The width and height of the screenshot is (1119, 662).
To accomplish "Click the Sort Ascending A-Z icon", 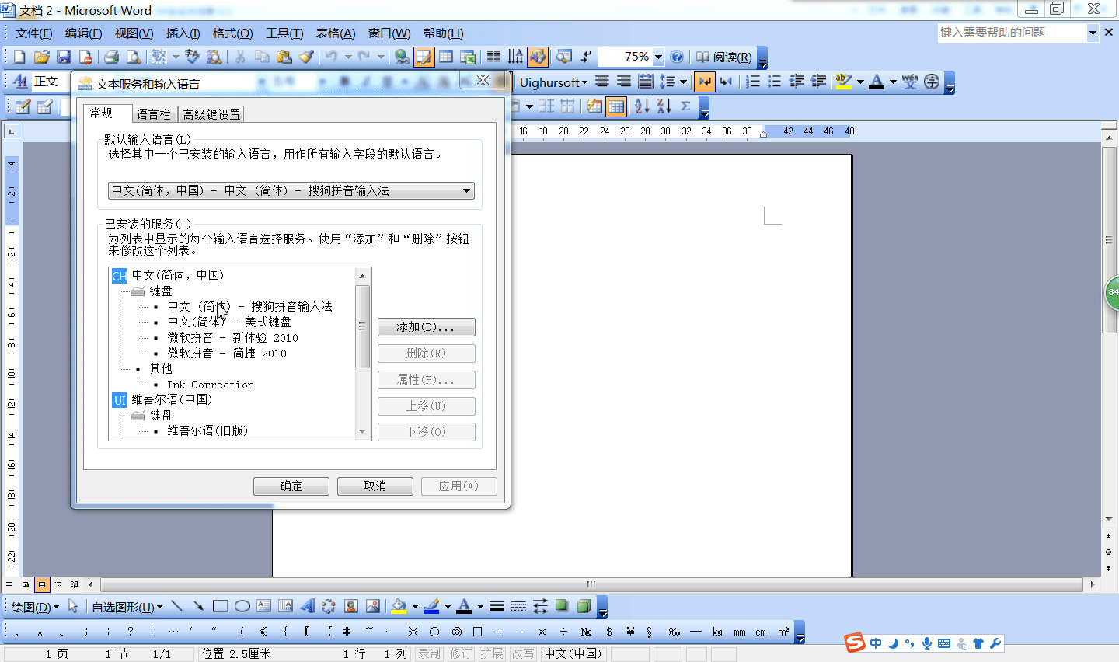I will pos(642,106).
